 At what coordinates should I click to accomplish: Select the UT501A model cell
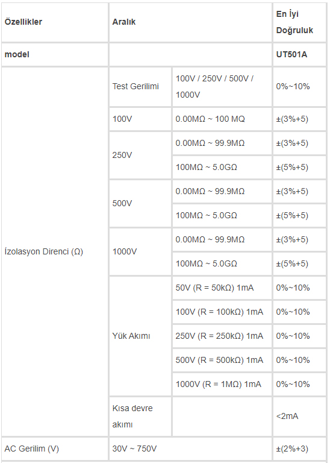click(x=299, y=55)
